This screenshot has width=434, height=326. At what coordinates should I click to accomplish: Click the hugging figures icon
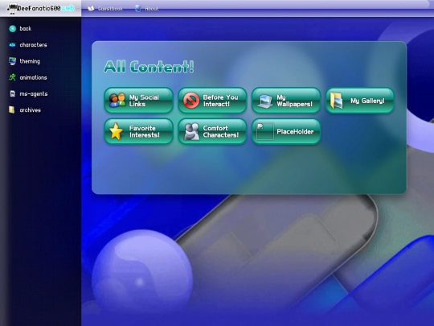191,131
